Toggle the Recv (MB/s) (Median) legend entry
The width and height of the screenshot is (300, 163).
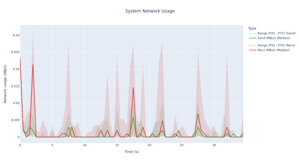click(x=273, y=50)
